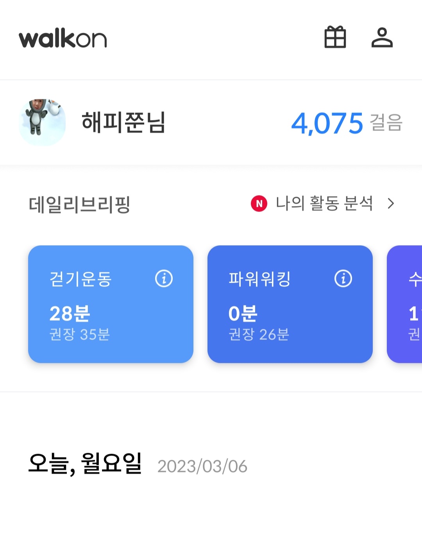Screen dimensions: 422x551
Task: Select the 걷기운동 card title
Action: 80,279
